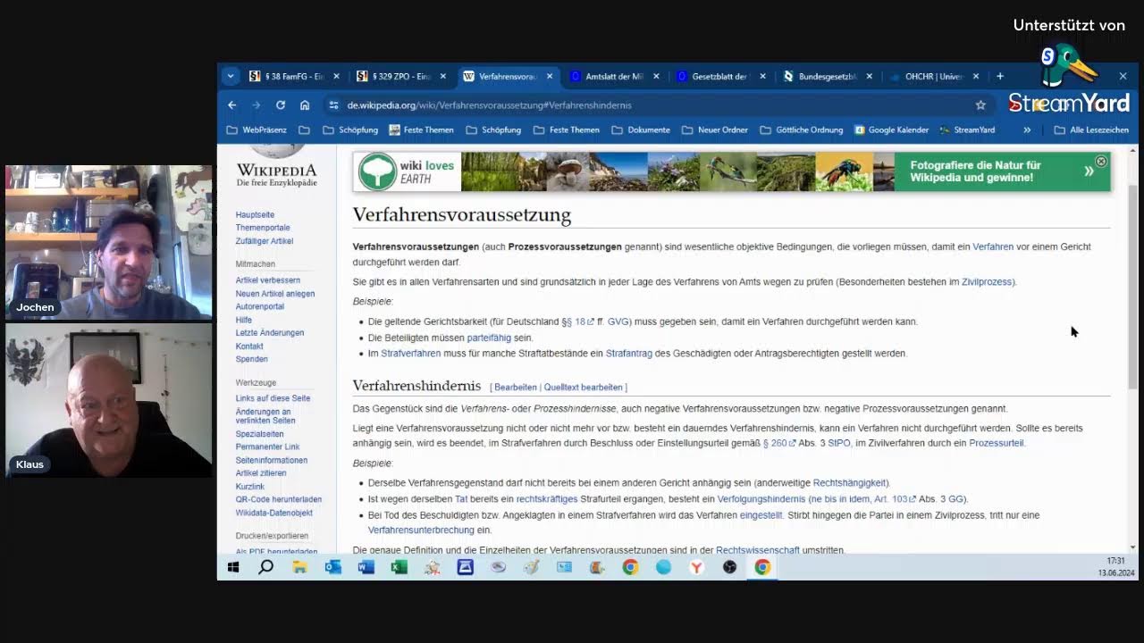This screenshot has width=1144, height=643.
Task: Click QR-Code herunterladen link
Action: tap(278, 499)
